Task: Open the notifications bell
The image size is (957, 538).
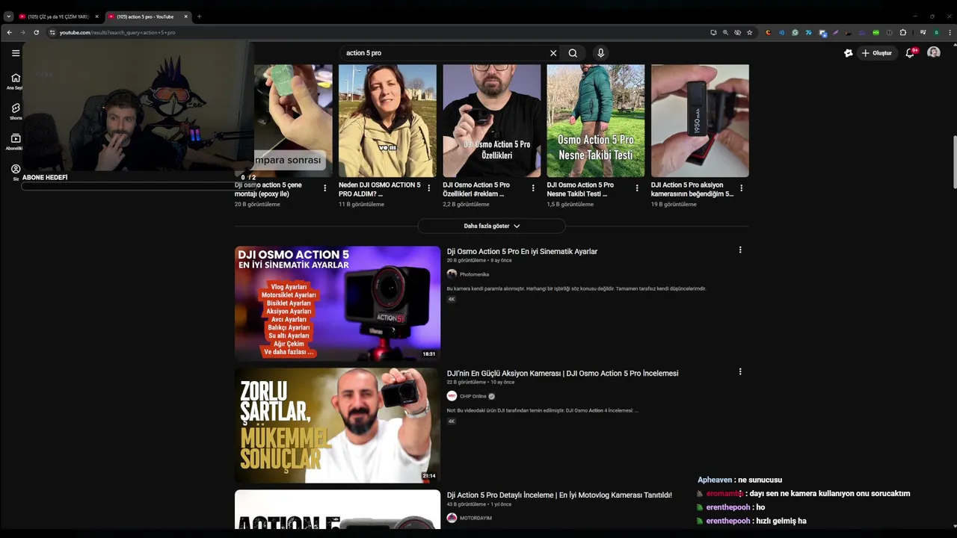Action: pos(910,53)
